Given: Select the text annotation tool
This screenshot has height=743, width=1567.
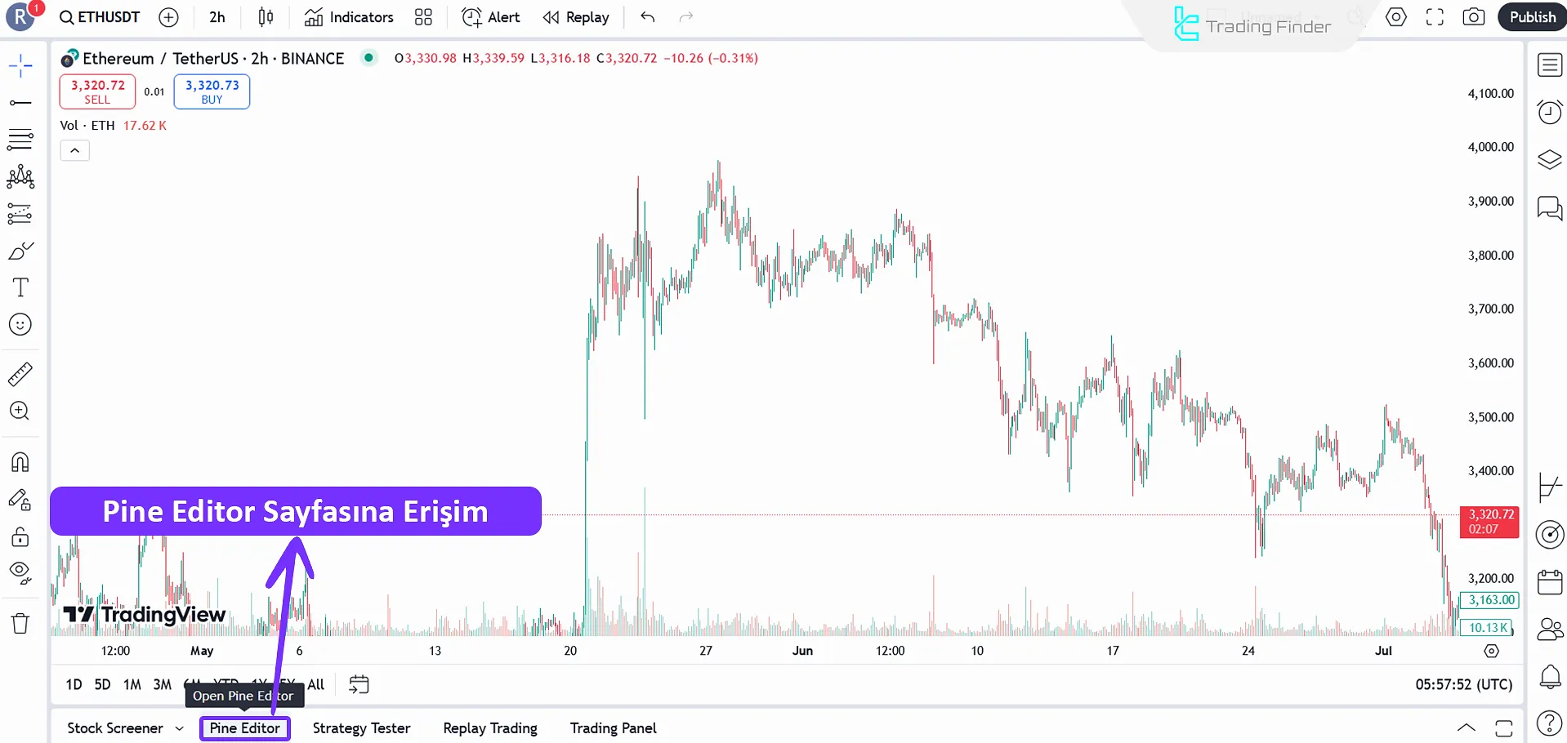Looking at the screenshot, I should coord(20,287).
